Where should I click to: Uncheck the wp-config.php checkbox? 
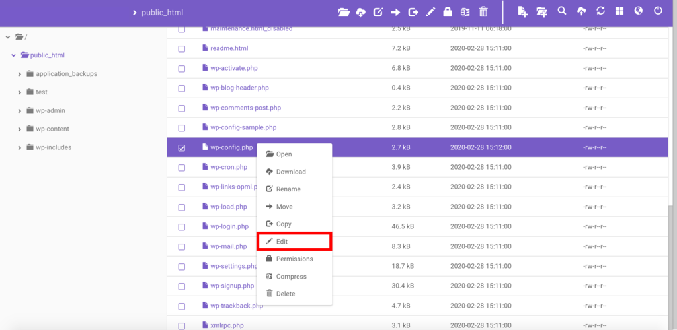(x=182, y=148)
